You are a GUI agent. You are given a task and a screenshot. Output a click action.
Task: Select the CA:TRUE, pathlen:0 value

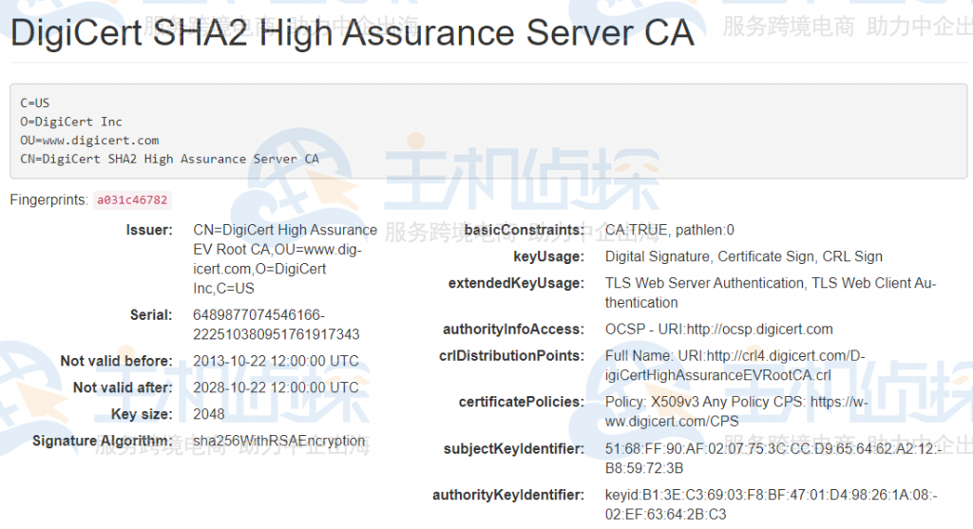[x=670, y=230]
